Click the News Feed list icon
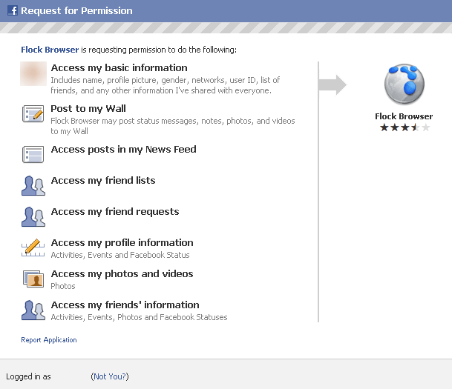Viewport: 452px width, 389px height. pyautogui.click(x=33, y=154)
